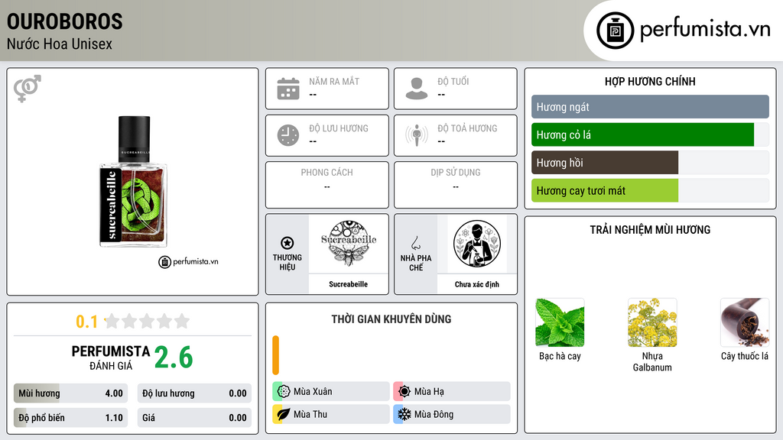Click the unisex gender symbol icon
This screenshot has height=440, width=783.
click(28, 89)
